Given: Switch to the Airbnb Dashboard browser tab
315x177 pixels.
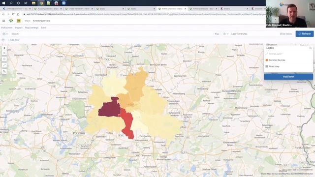Looking at the screenshot, I should (x=203, y=9).
